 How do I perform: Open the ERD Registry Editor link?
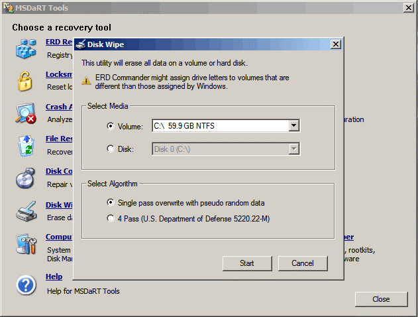tap(59, 42)
